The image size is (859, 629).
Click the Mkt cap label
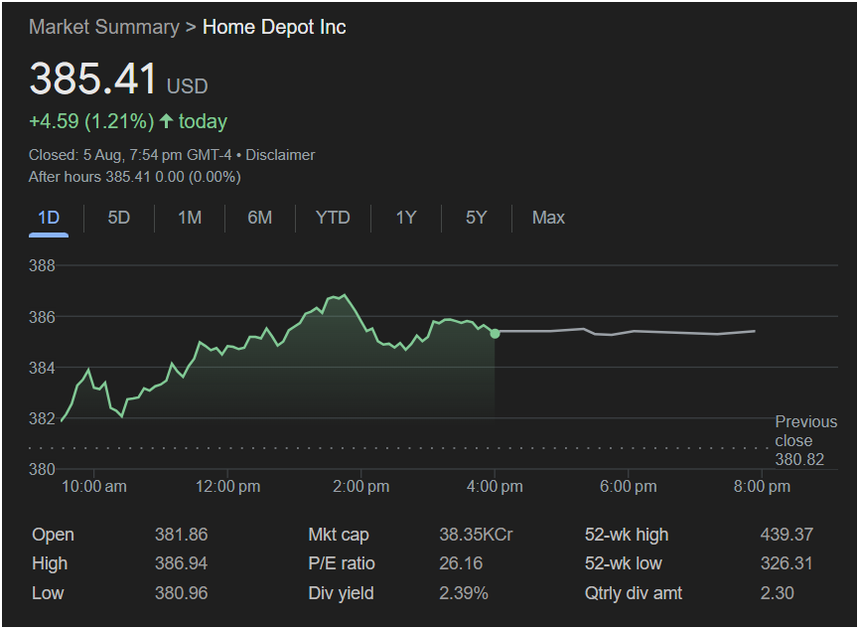tap(339, 535)
